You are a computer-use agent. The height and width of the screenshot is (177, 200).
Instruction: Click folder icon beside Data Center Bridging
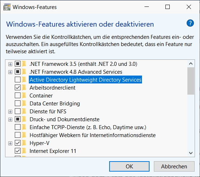click(24, 103)
